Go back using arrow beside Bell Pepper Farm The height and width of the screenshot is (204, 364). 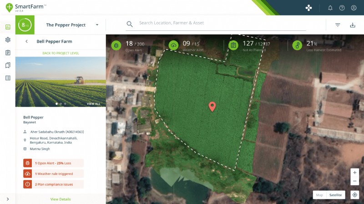pos(26,41)
